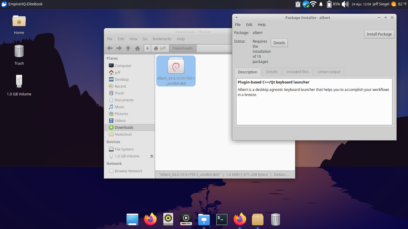This screenshot has width=408, height=229.
Task: Open clipboard manager in panel
Action: pos(298,4)
